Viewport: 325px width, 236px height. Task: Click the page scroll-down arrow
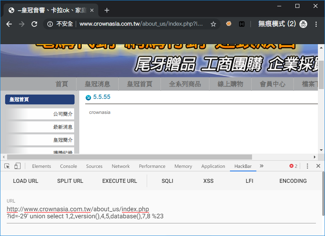[x=321, y=150]
